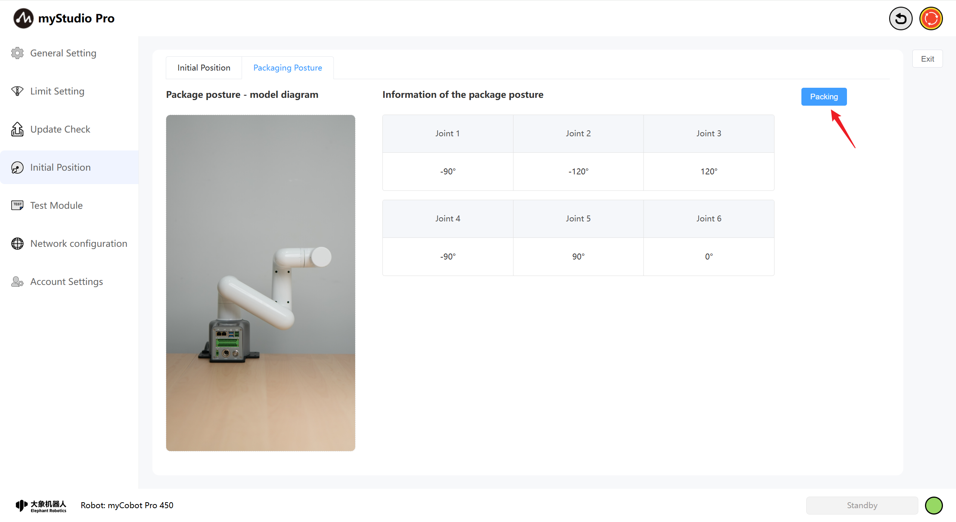Click the General Setting gear icon
The width and height of the screenshot is (956, 522).
[17, 53]
